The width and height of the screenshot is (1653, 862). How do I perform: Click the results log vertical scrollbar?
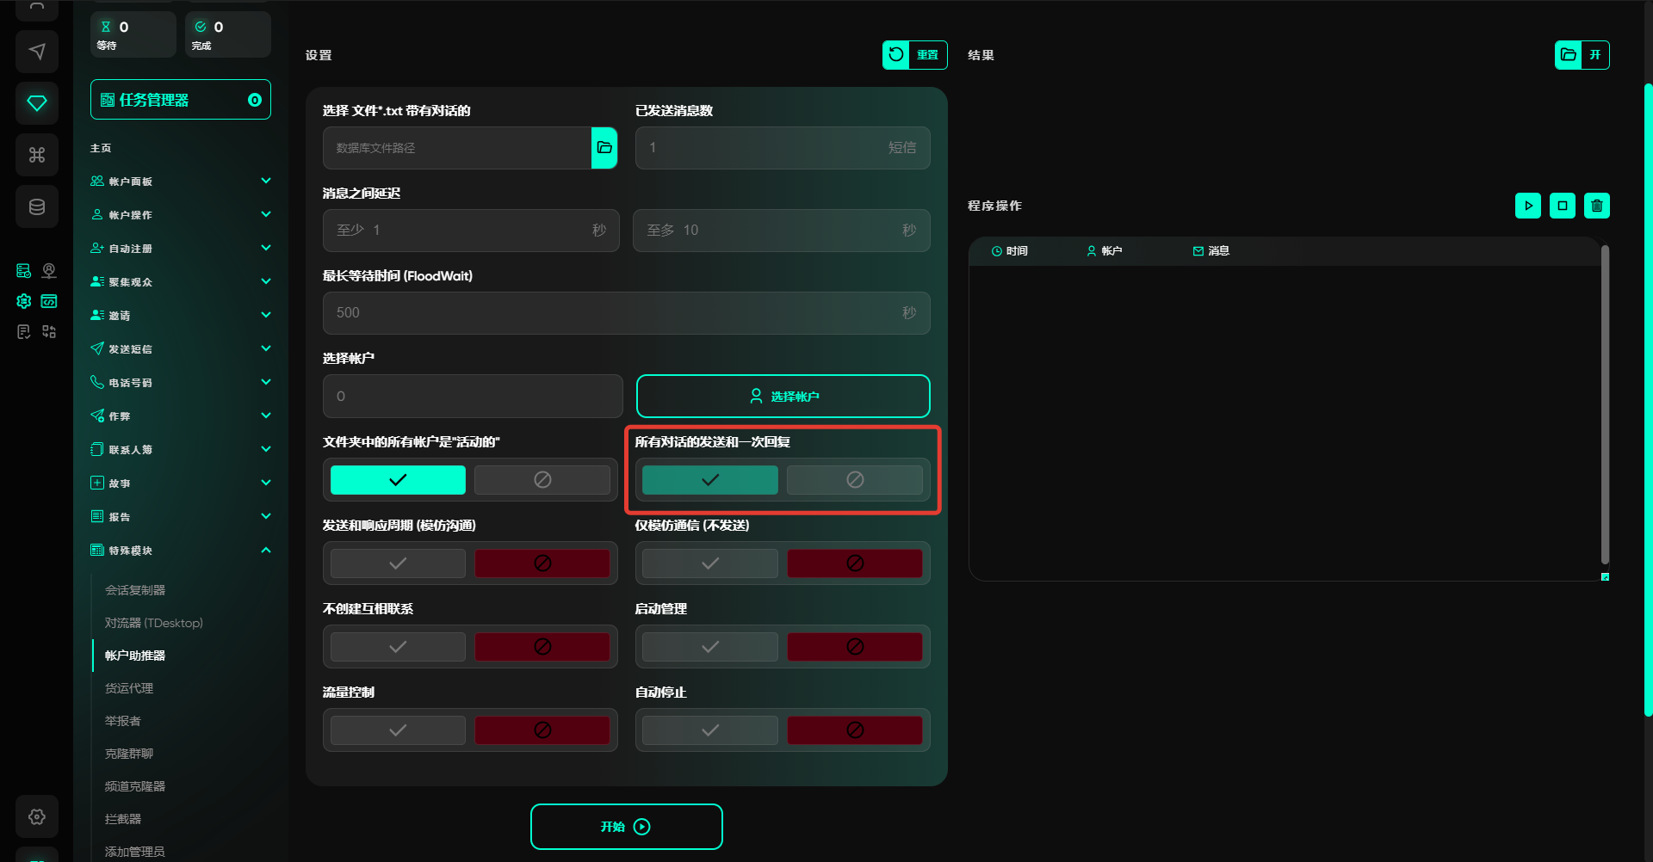1605,404
